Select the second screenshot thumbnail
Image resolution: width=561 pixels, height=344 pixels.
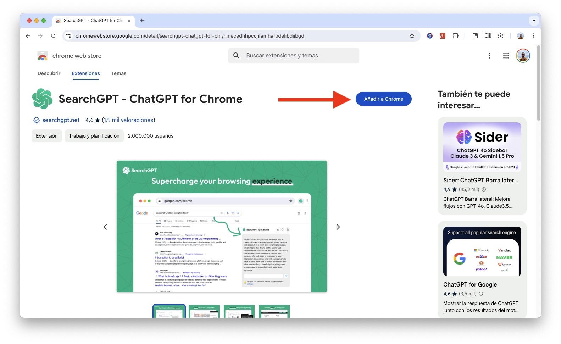204,311
